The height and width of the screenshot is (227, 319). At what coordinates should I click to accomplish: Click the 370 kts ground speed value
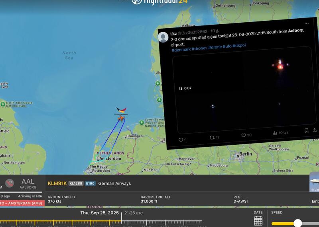[x=55, y=201]
